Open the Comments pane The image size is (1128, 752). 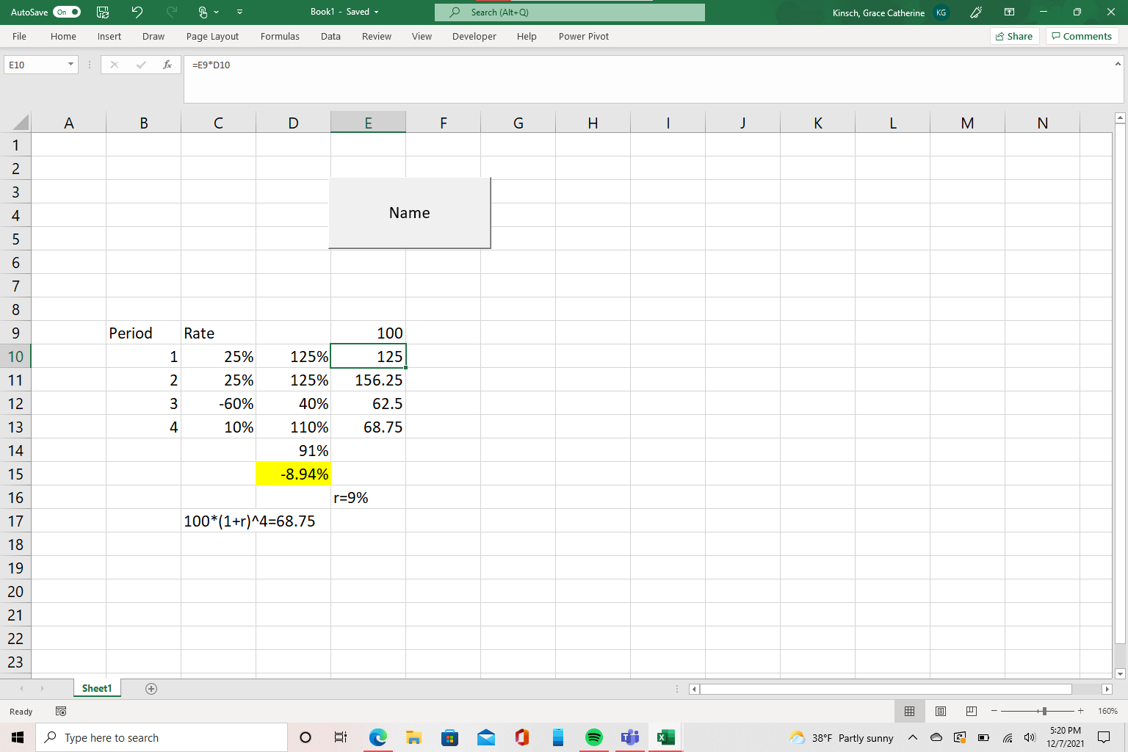pos(1081,36)
